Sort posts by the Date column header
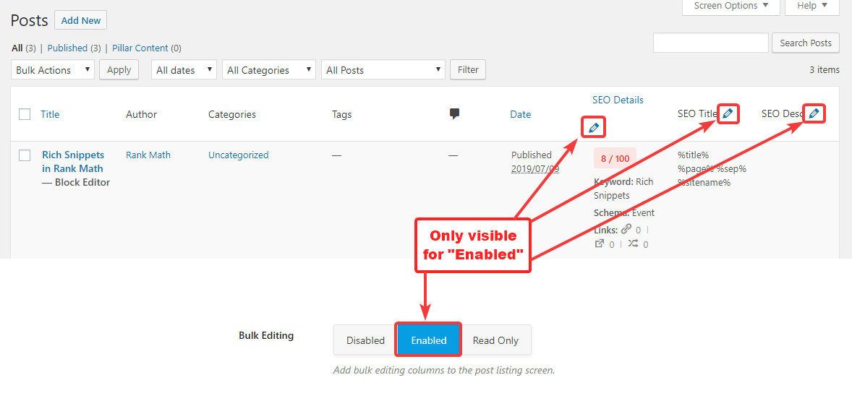This screenshot has width=852, height=401. 520,114
